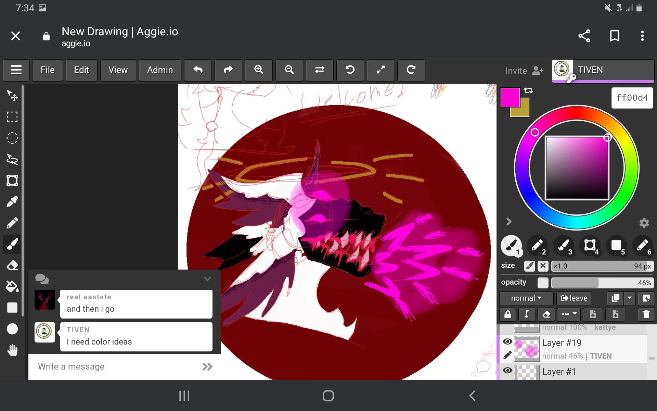
Task: Select the Eraser tool from the left toolbar
Action: coord(12,265)
